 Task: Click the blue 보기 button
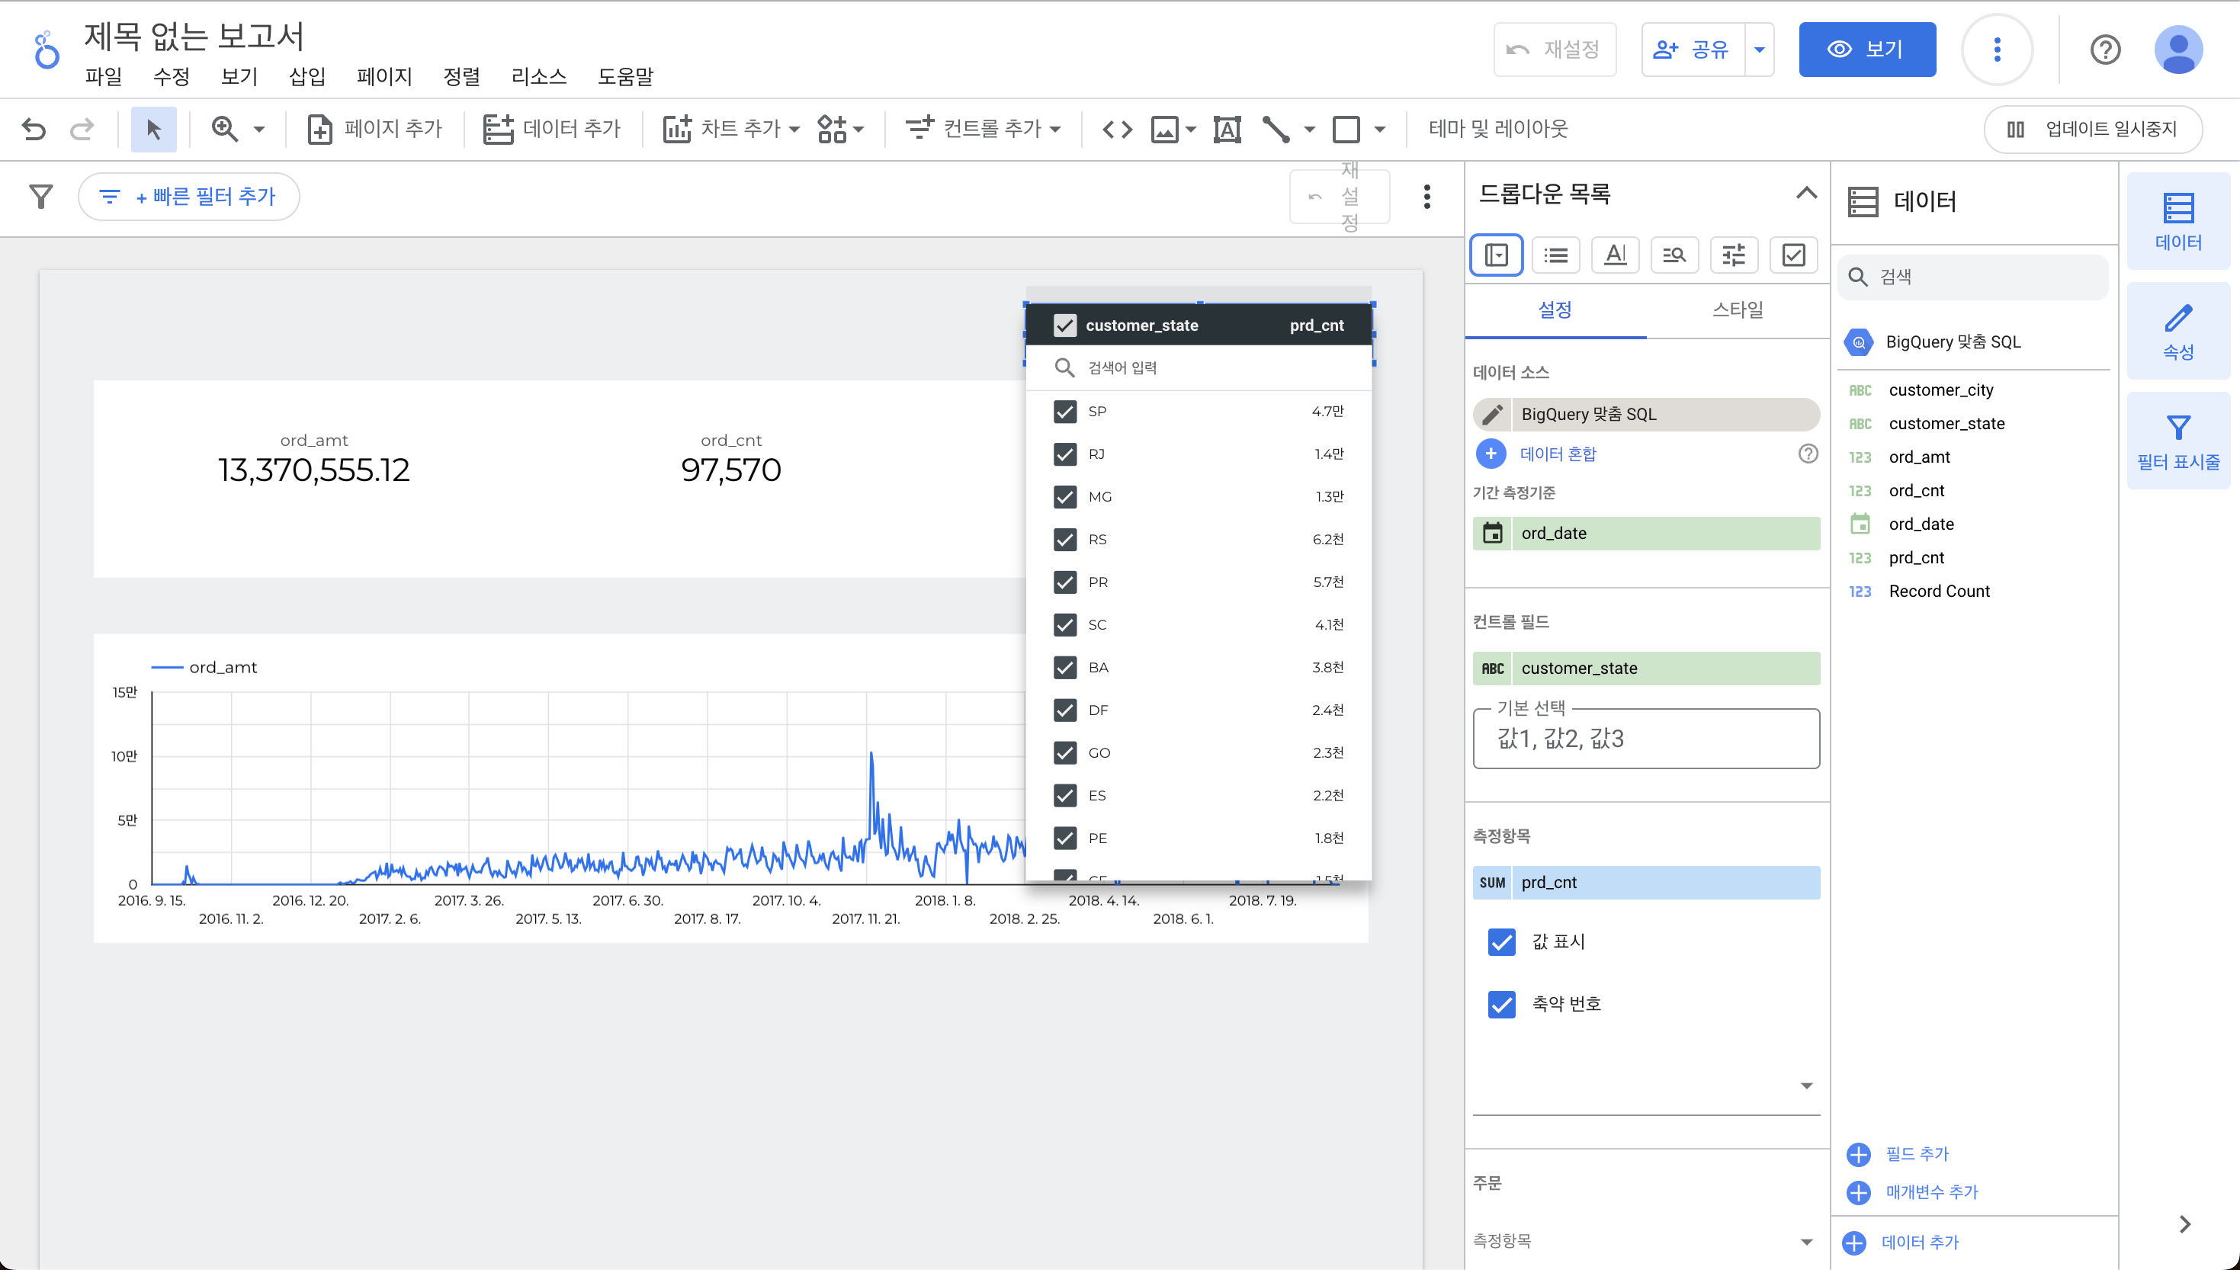1866,50
